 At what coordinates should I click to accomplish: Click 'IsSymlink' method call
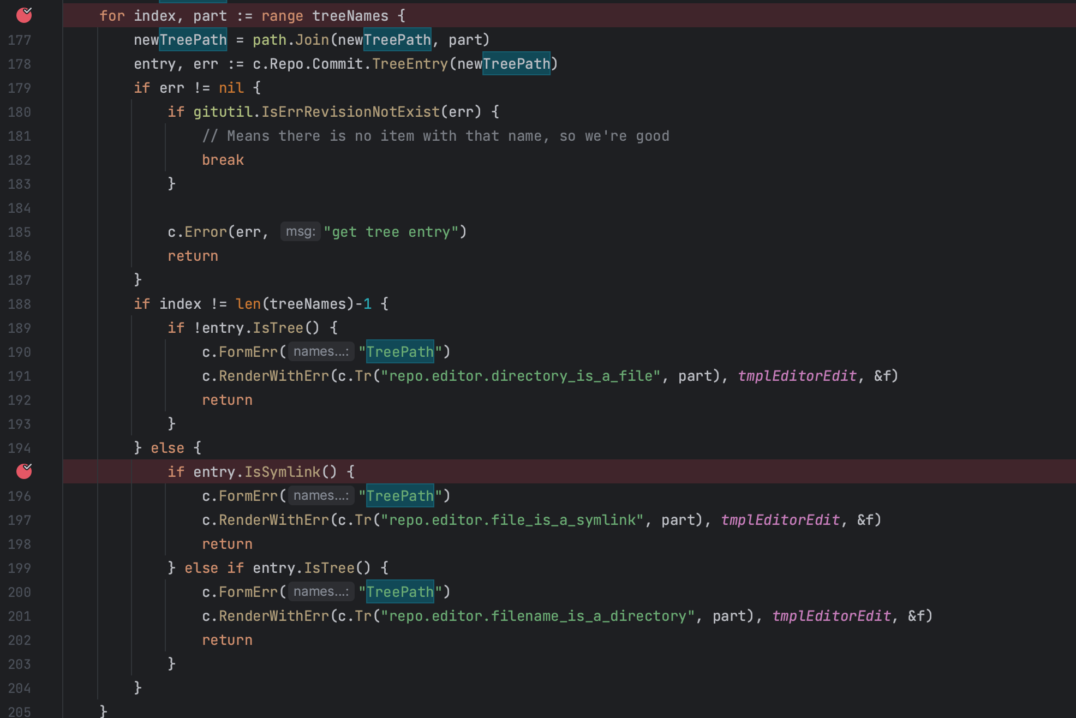[282, 472]
